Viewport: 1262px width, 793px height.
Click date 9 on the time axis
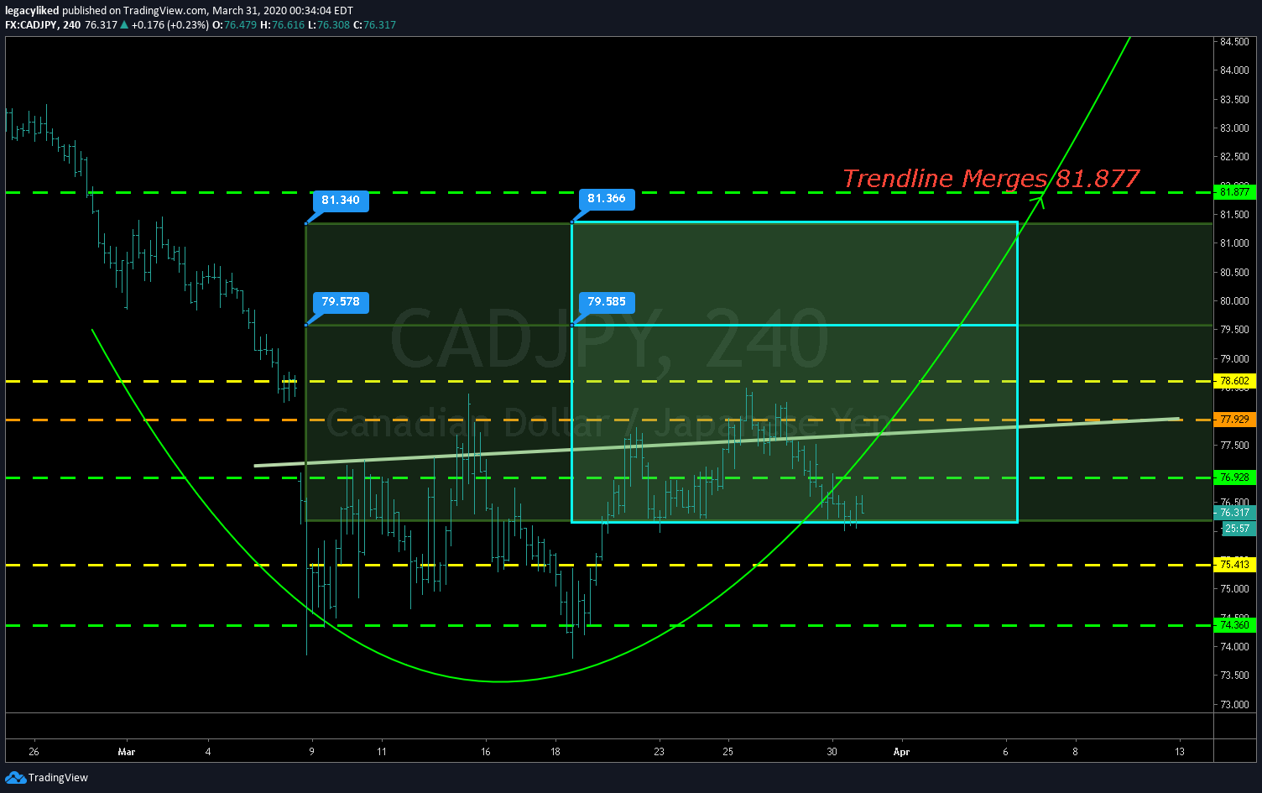click(311, 752)
